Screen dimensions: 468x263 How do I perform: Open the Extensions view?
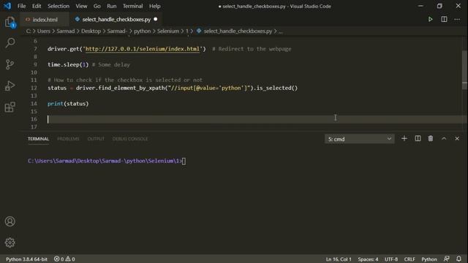pos(10,107)
